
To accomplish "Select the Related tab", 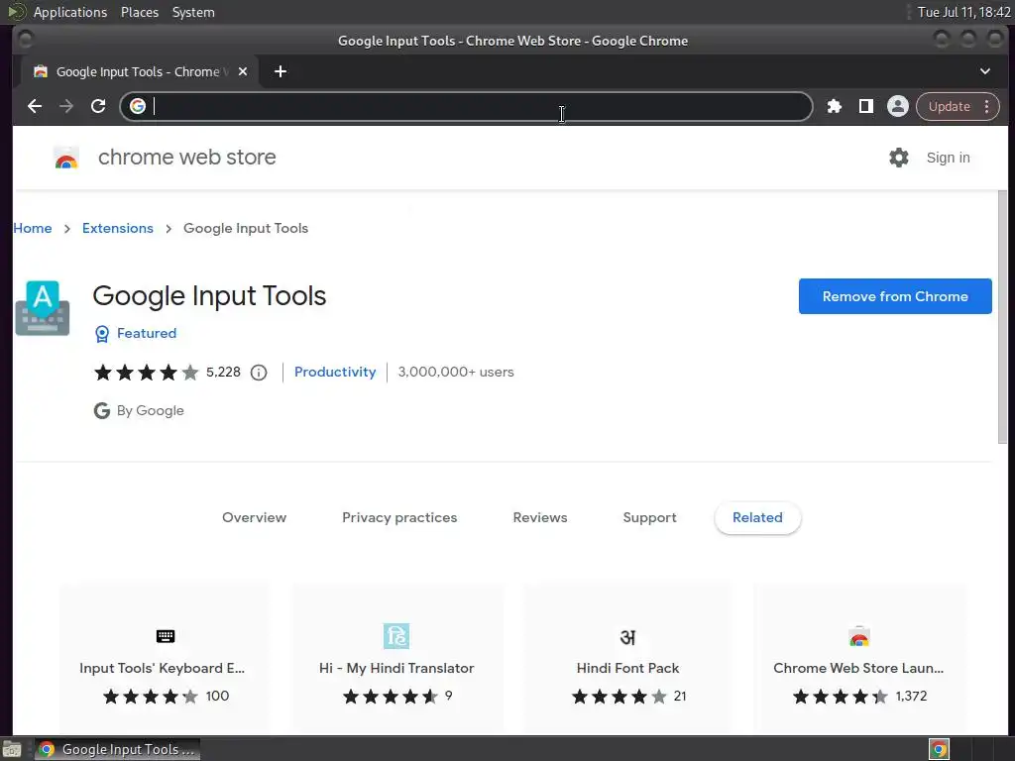I will [x=757, y=517].
